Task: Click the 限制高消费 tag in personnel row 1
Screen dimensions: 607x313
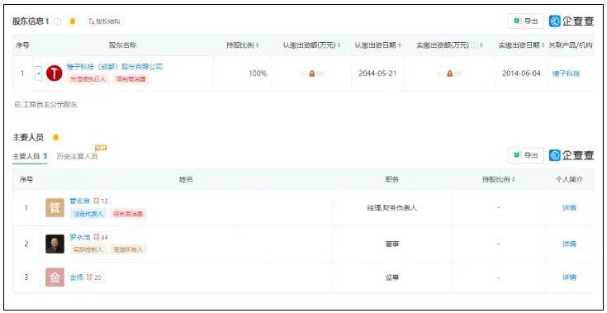Action: (x=128, y=214)
